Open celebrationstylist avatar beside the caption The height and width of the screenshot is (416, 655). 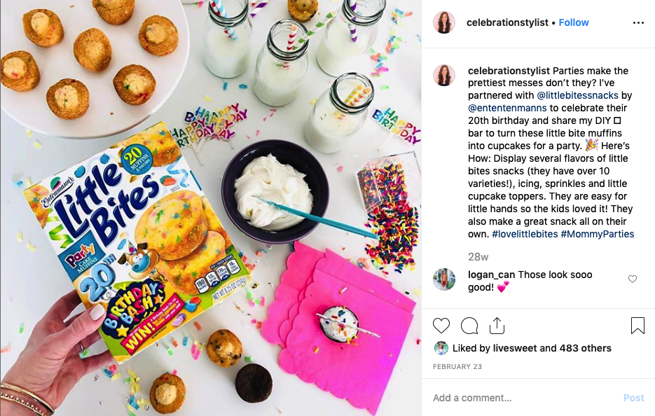pyautogui.click(x=444, y=75)
